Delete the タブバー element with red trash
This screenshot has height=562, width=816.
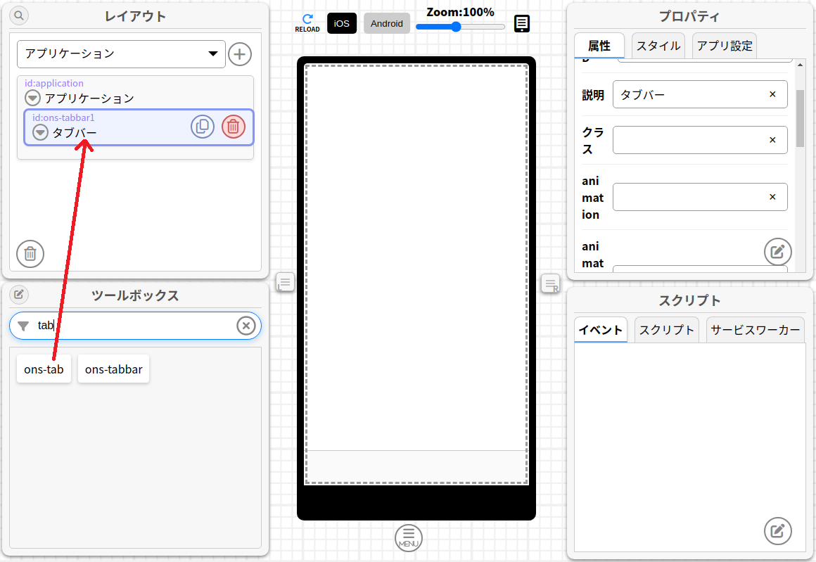click(x=234, y=127)
